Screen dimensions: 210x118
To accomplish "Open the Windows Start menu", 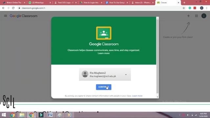I will [x=4, y=115].
